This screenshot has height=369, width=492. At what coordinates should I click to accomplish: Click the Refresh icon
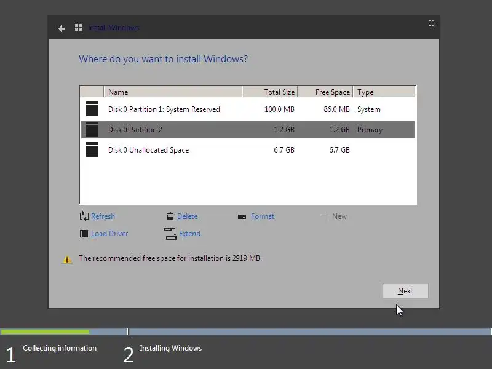point(84,216)
